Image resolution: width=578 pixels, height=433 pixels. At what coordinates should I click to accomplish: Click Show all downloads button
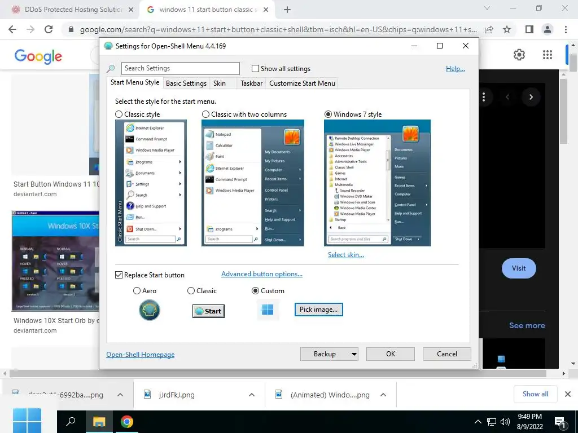[535, 394]
